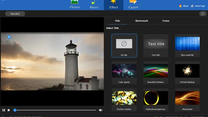The image size is (208, 117).
Task: Apply the Blue waterfall title effect
Action: click(187, 45)
